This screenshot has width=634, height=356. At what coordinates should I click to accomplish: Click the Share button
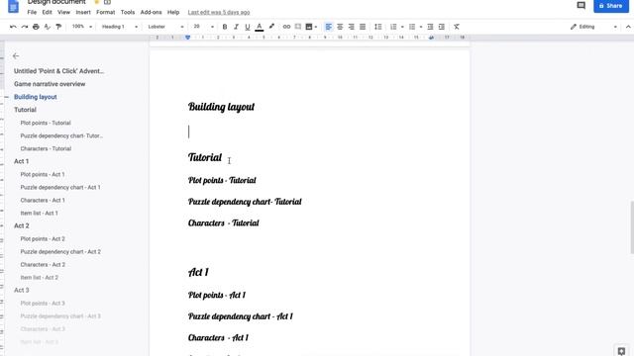click(611, 6)
